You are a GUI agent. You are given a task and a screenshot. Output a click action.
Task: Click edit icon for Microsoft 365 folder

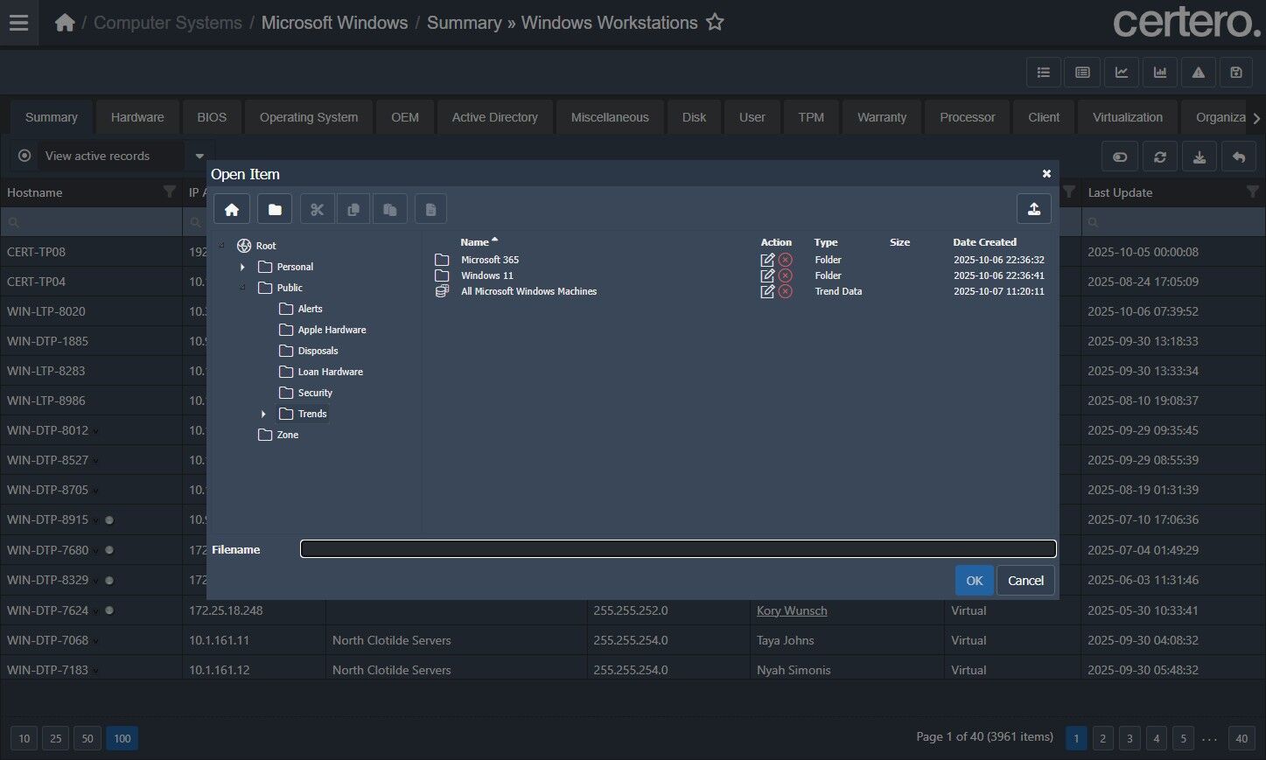767,260
